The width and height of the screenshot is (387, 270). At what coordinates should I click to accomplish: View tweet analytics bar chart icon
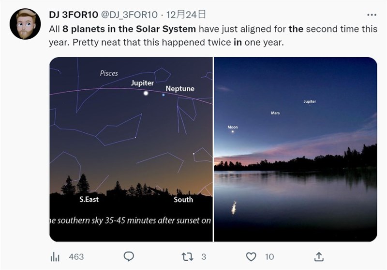pos(55,256)
